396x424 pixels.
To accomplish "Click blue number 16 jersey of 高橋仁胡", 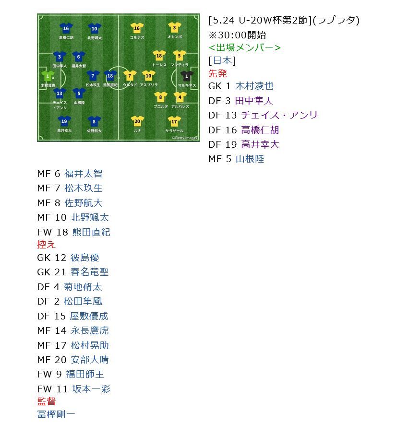I will coord(66,28).
